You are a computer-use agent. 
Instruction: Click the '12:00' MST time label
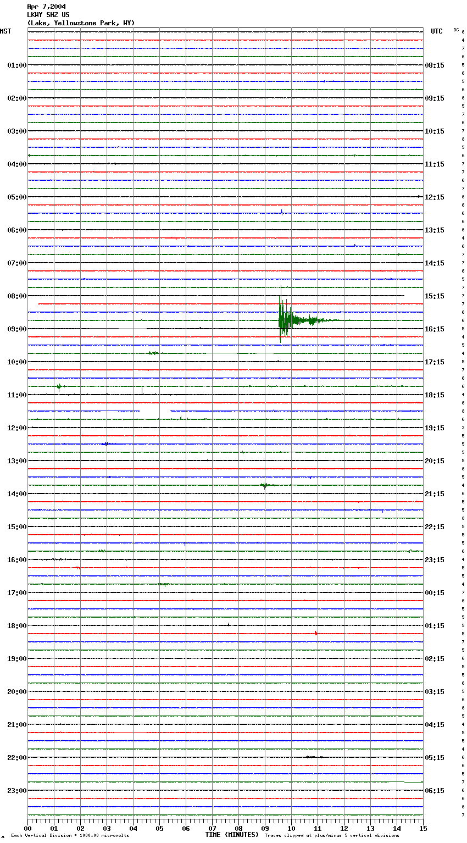click(17, 428)
